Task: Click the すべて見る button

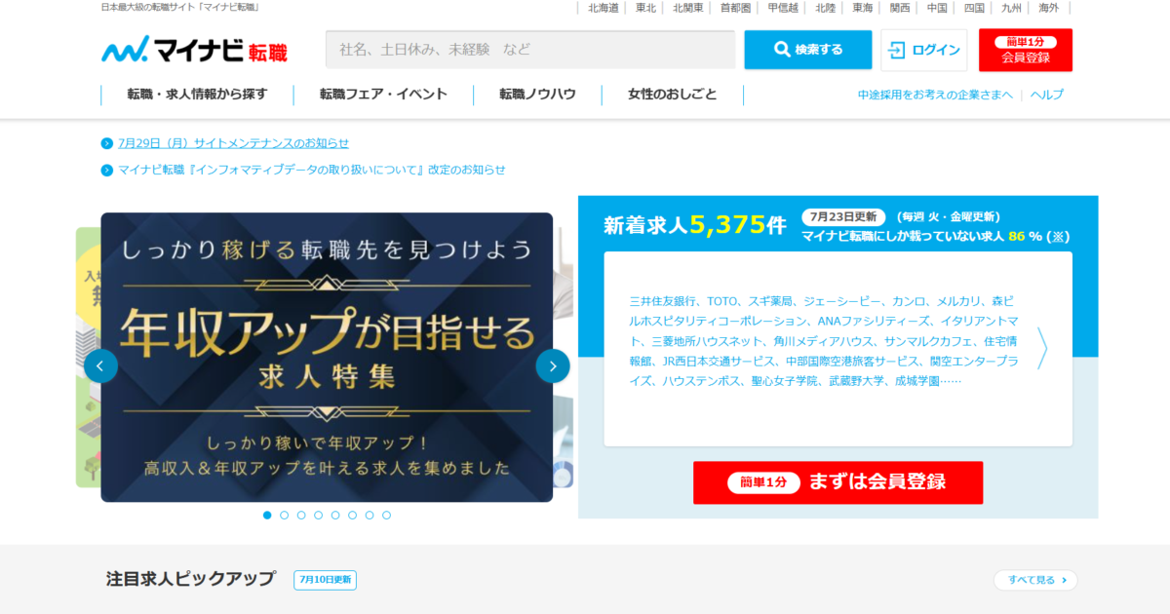Action: (x=1035, y=580)
